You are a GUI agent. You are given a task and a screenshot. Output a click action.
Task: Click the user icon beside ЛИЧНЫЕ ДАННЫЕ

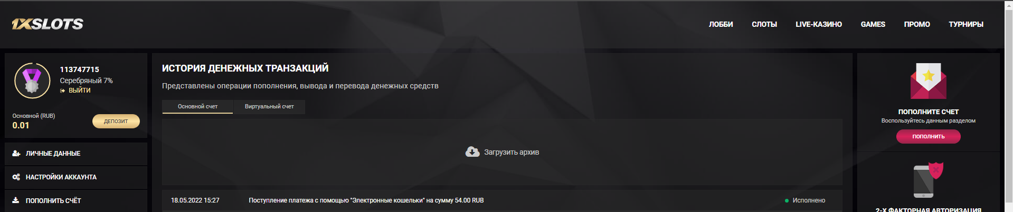tap(16, 154)
